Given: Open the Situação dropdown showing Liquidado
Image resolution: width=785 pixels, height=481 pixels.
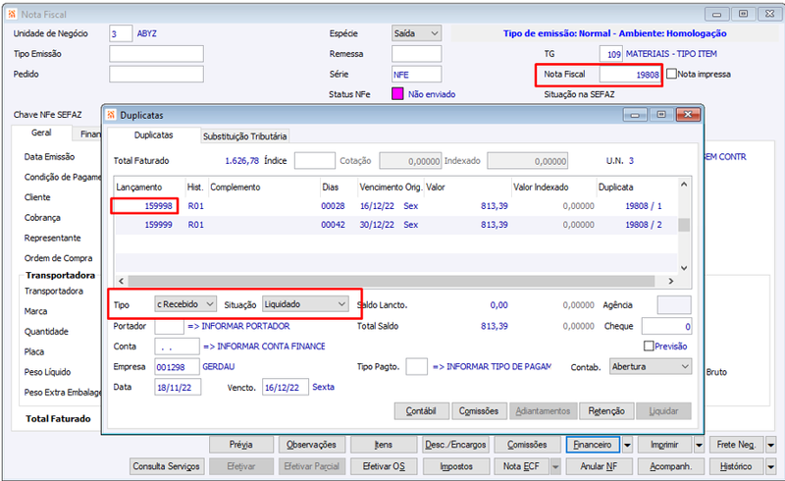Looking at the screenshot, I should tap(305, 304).
